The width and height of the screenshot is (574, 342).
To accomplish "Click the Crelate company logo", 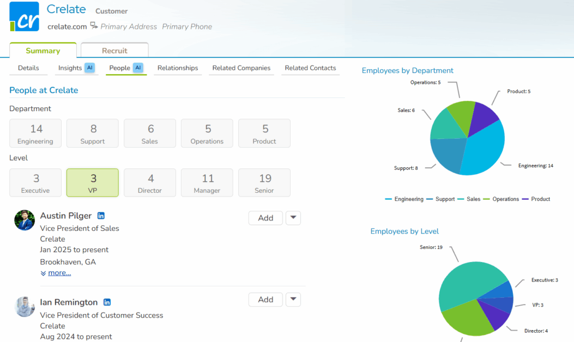I will [24, 16].
